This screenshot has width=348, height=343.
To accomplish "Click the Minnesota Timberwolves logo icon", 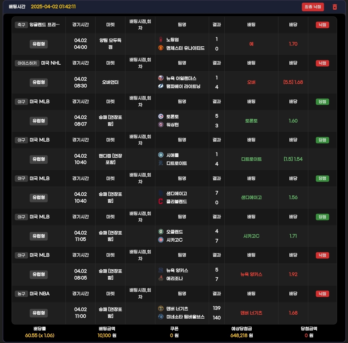I will tap(161, 317).
